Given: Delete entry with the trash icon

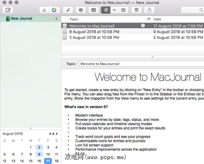Looking at the screenshot, I should click(x=136, y=10).
